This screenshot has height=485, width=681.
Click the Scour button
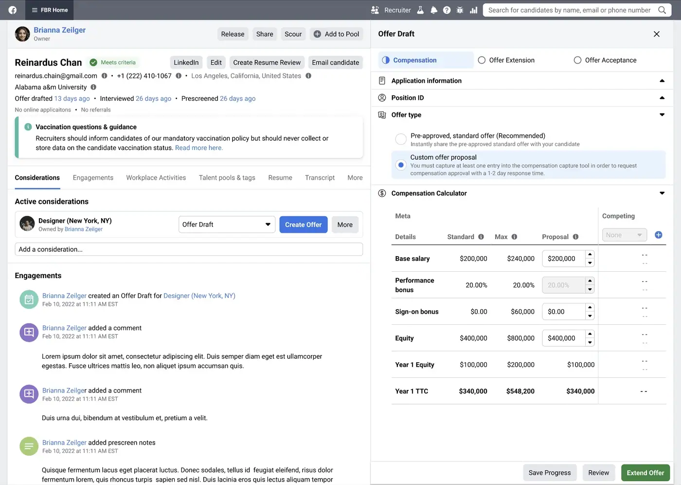coord(293,34)
